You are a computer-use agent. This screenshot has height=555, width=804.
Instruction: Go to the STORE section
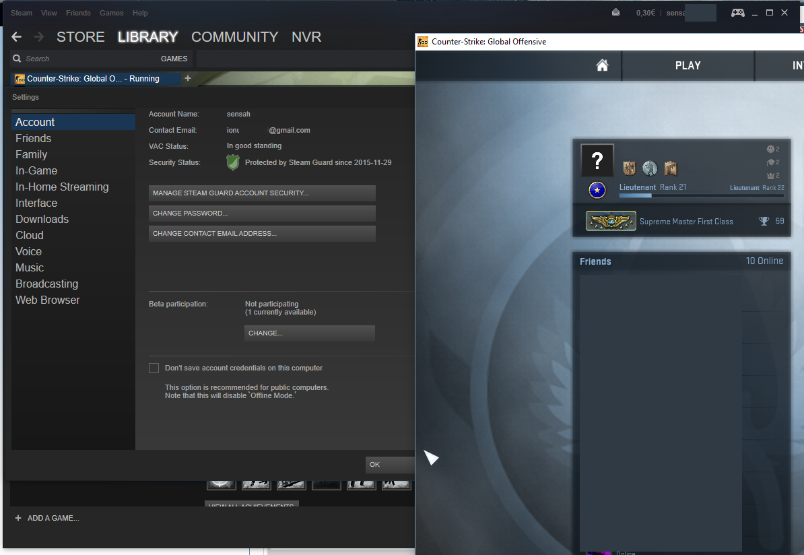pyautogui.click(x=81, y=37)
